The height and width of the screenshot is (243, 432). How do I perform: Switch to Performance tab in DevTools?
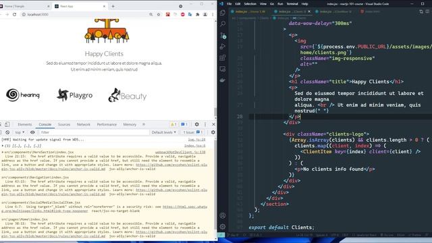pyautogui.click(x=107, y=124)
